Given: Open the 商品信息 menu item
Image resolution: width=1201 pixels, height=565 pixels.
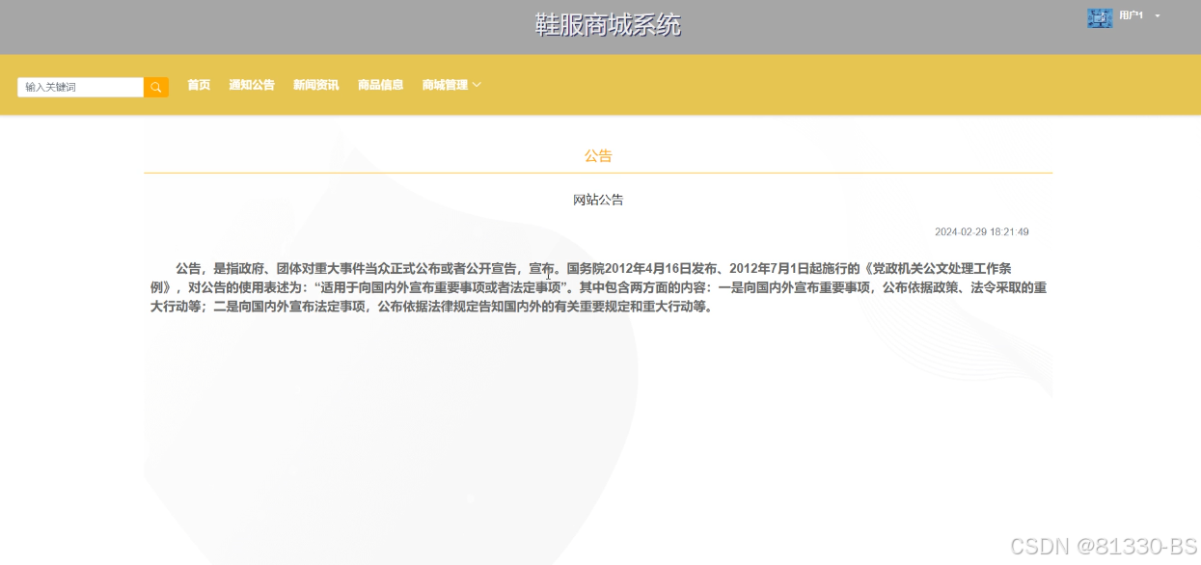Looking at the screenshot, I should 380,85.
